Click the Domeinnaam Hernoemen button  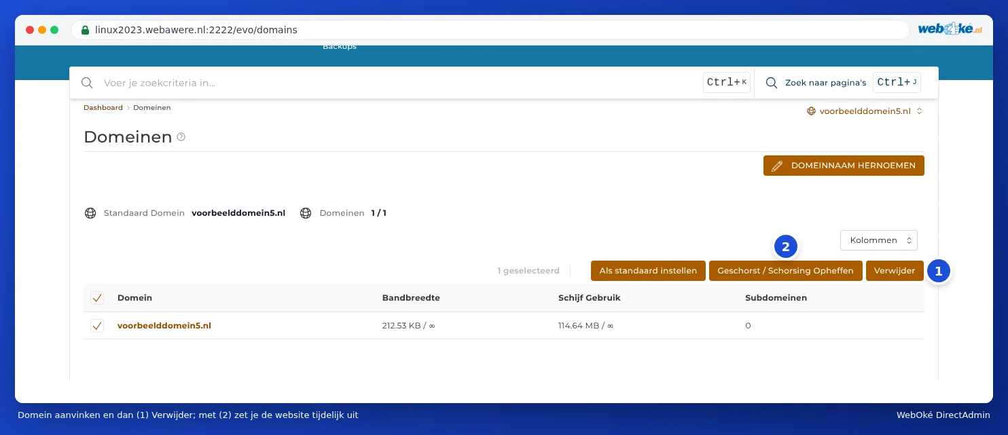(844, 166)
